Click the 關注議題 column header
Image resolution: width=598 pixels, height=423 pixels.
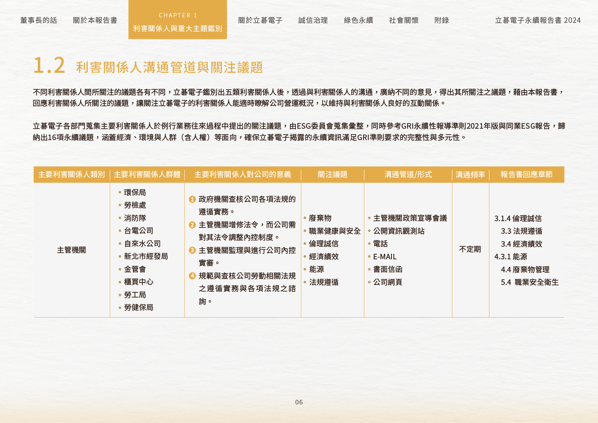(332, 174)
